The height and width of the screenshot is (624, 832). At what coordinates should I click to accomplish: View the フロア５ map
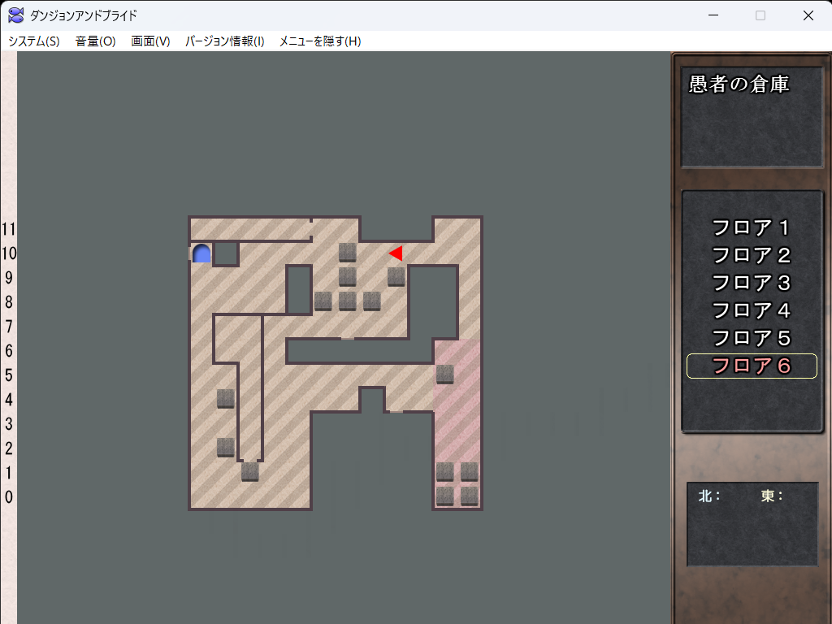click(x=752, y=338)
